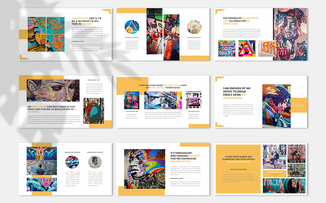Click 'The Essence of All Beautiful Art' heading

click(241, 21)
